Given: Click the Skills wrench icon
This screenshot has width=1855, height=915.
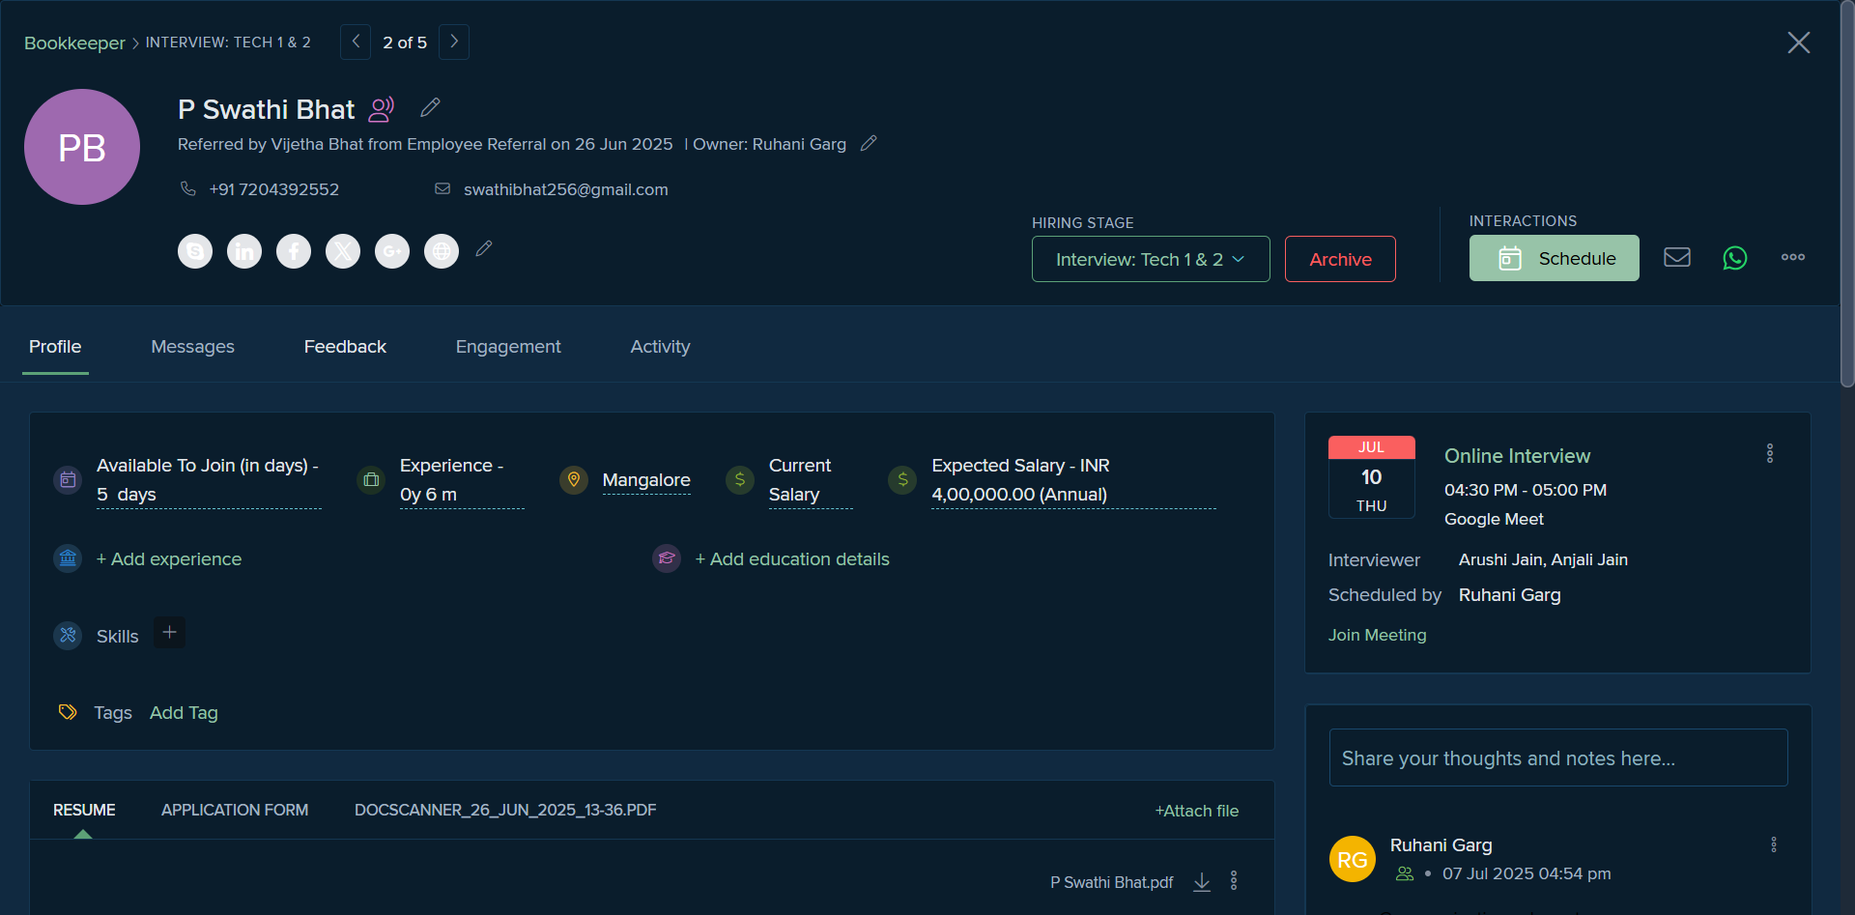Looking at the screenshot, I should point(68,635).
